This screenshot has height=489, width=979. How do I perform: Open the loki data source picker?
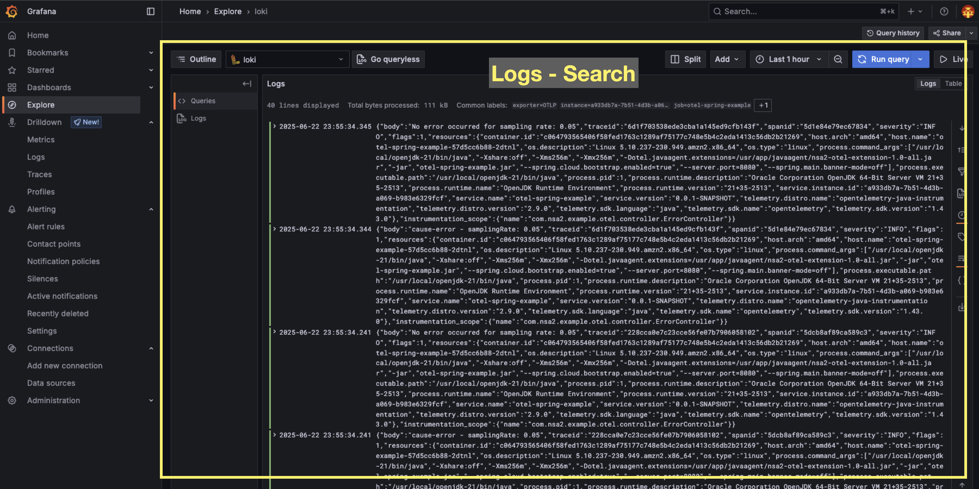(x=287, y=59)
